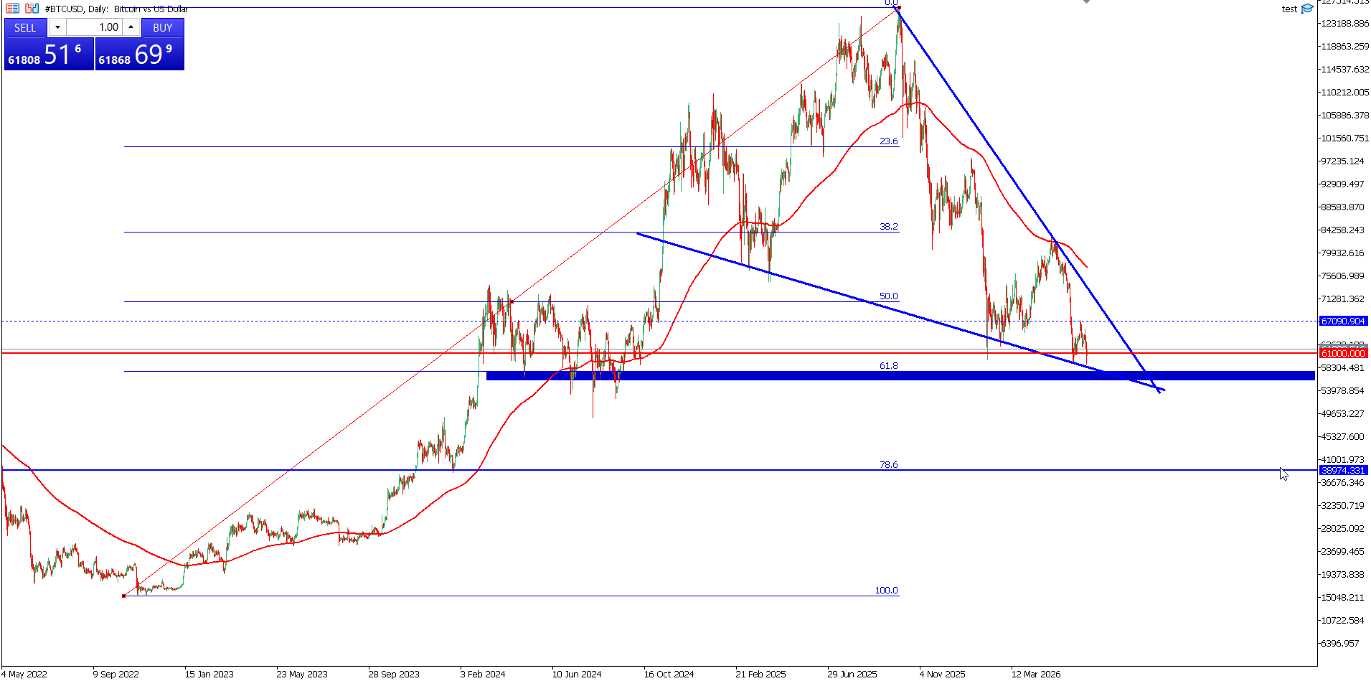The image size is (1371, 681).
Task: Click the 101560.751 price scale value
Action: [x=1344, y=138]
